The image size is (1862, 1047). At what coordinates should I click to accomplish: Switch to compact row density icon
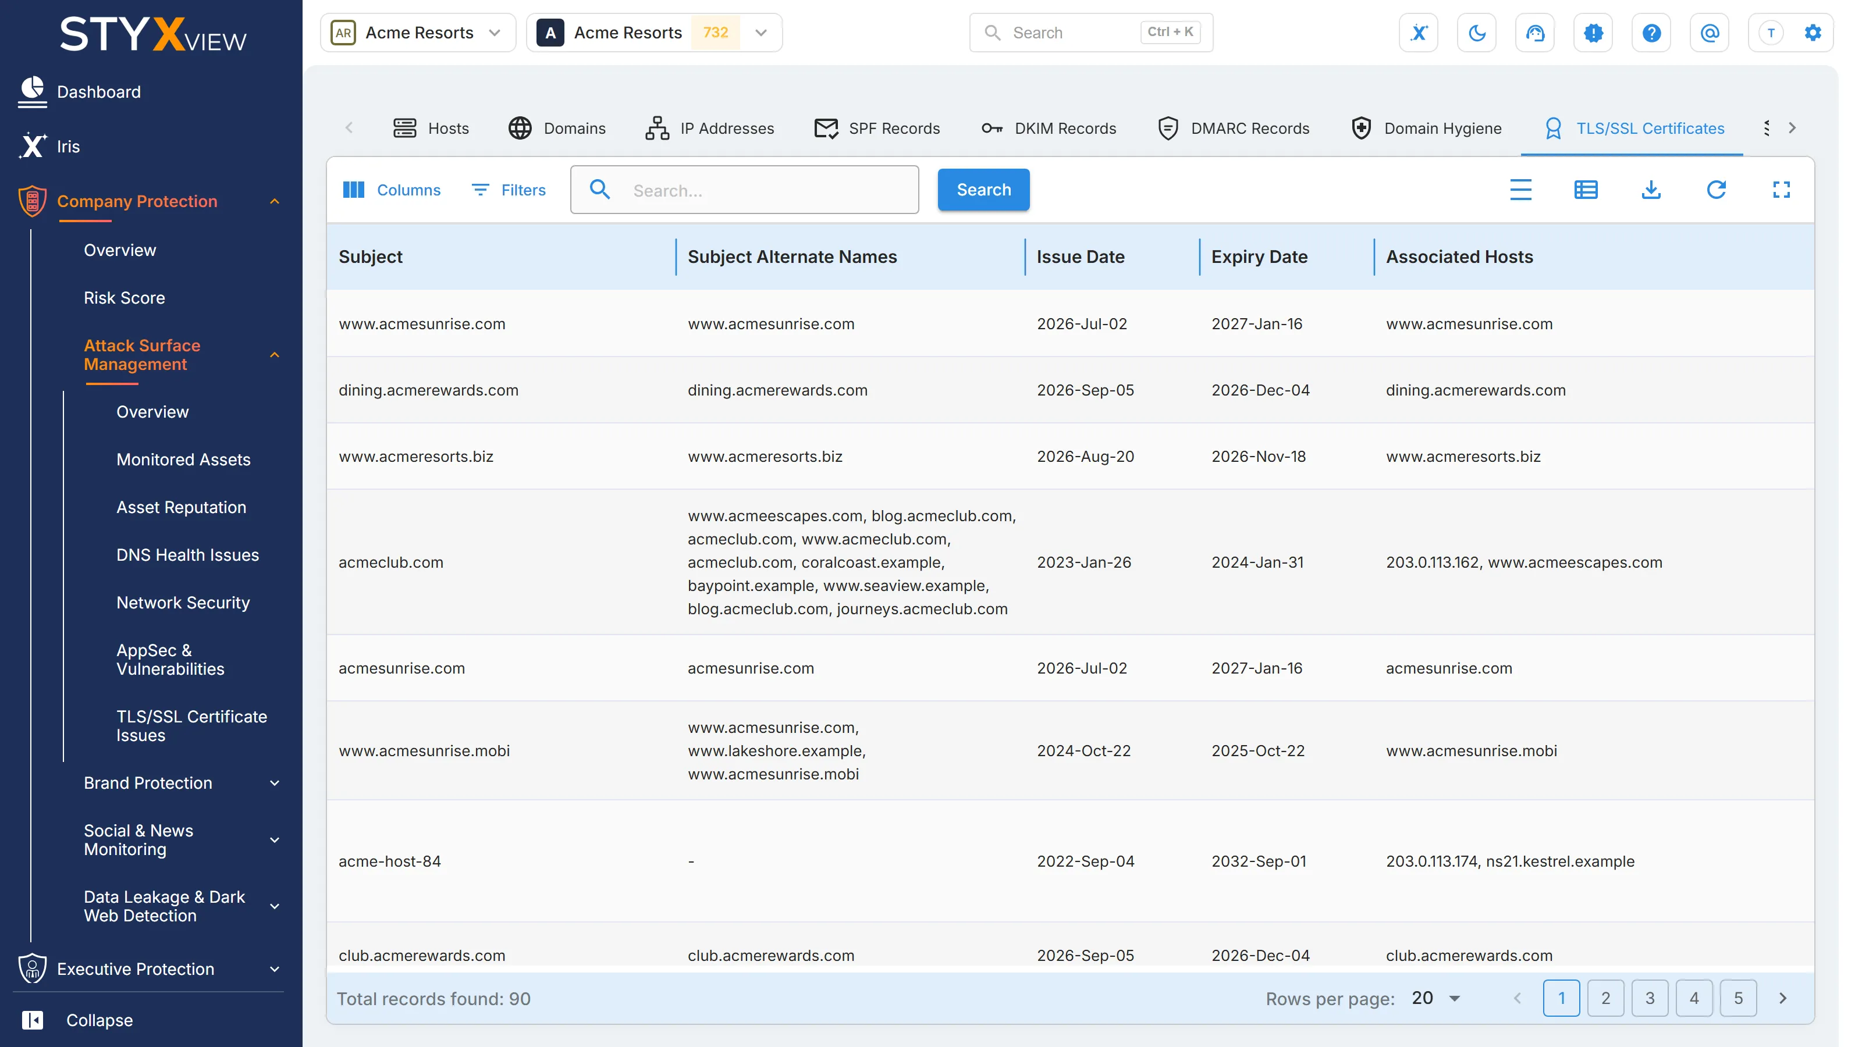pos(1521,190)
